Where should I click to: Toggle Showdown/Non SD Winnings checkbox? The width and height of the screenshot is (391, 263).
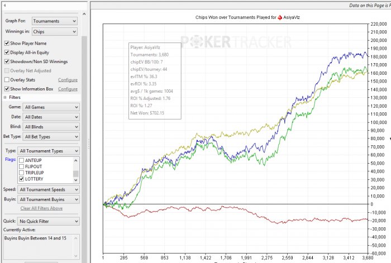pos(7,61)
